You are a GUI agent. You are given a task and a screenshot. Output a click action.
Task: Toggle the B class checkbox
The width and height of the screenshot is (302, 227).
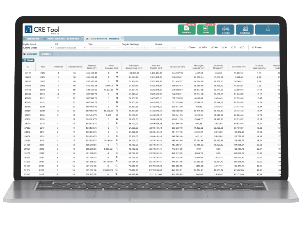coord(232,47)
